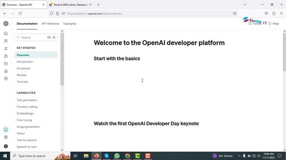Open the API keys lock icon
Image resolution: width=286 pixels, height=160 pixels.
click(6, 56)
